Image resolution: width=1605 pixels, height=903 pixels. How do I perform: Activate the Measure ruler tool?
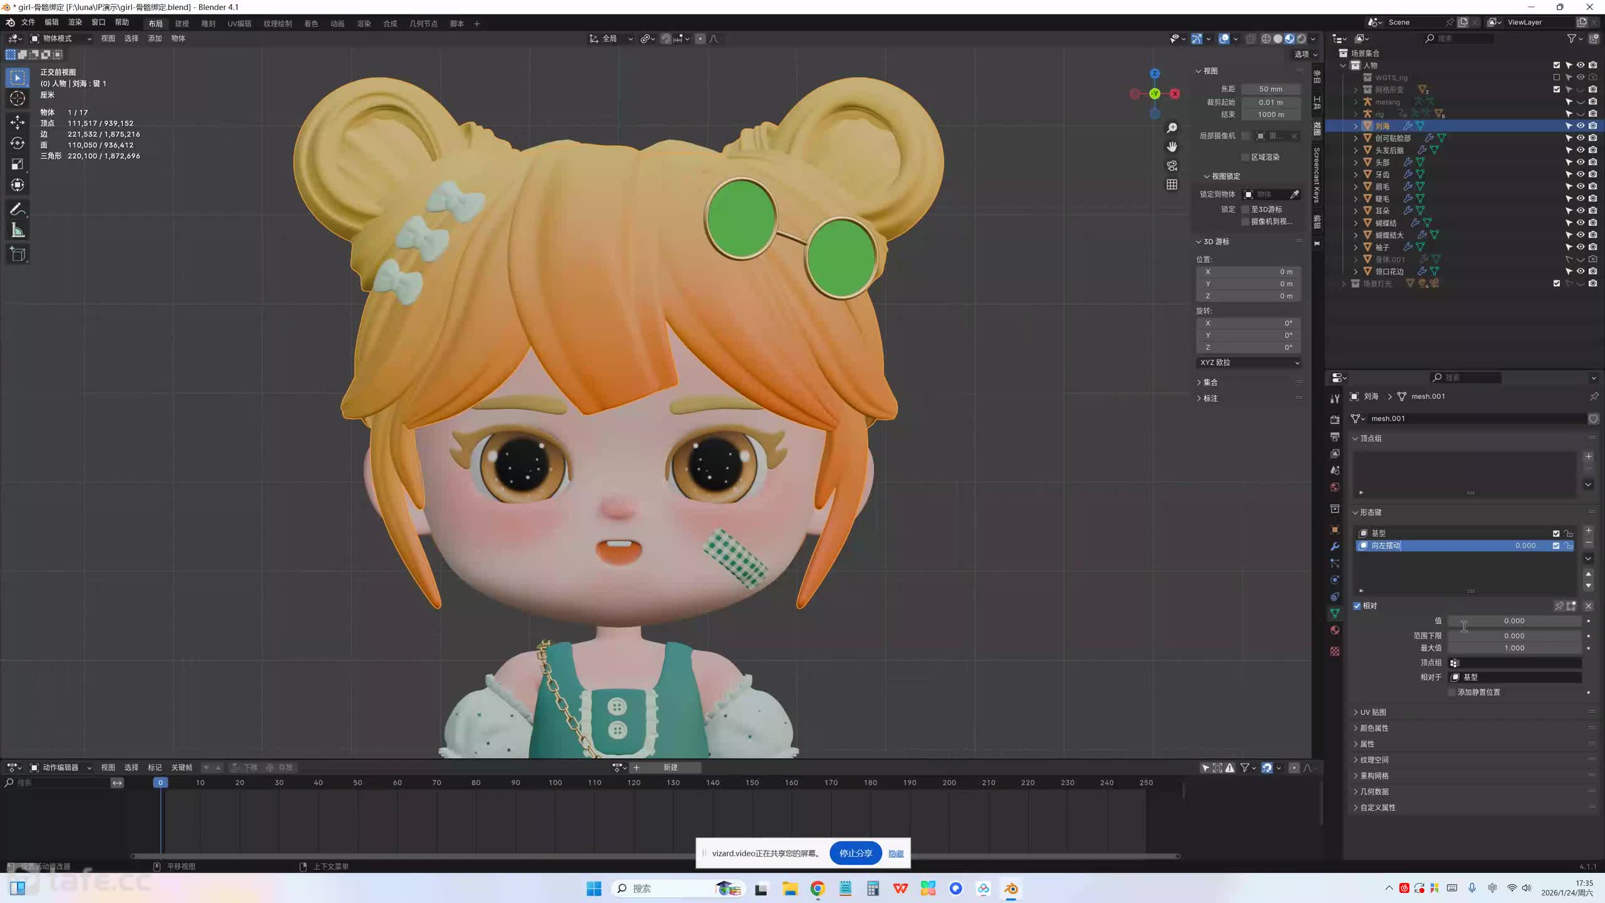18,231
